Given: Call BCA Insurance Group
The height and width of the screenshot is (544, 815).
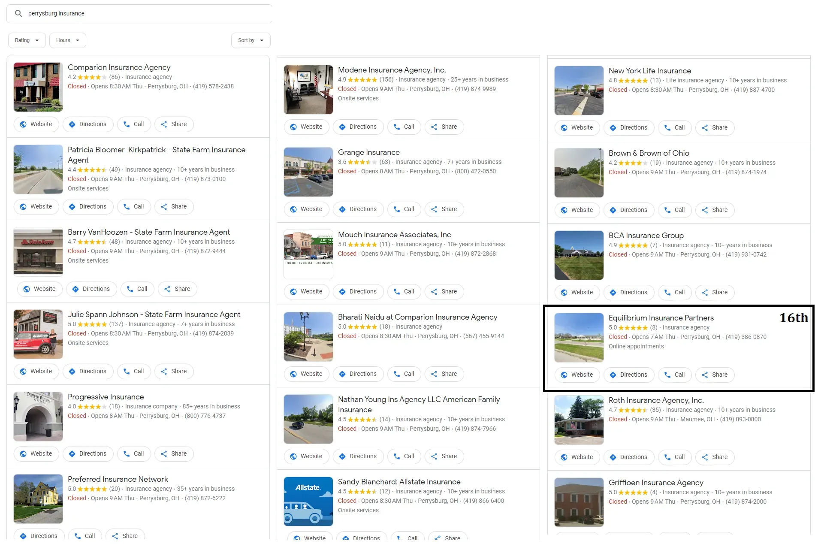Looking at the screenshot, I should pos(675,293).
